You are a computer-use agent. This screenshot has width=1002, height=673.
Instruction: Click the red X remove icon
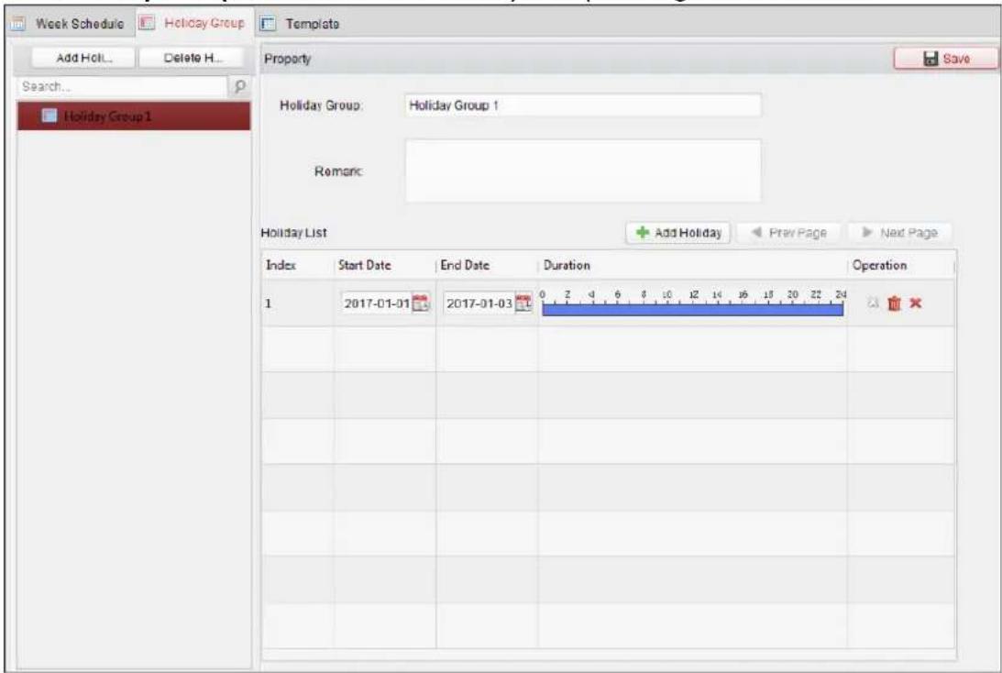click(916, 303)
